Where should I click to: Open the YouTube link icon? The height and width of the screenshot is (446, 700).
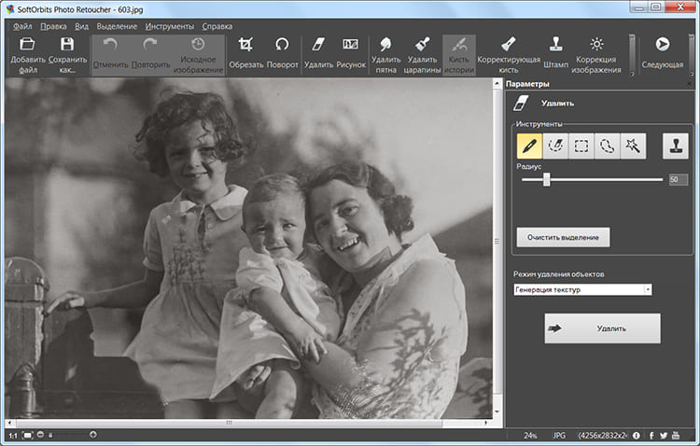[x=676, y=436]
